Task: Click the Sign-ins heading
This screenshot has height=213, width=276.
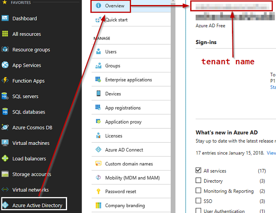Action: point(206,42)
